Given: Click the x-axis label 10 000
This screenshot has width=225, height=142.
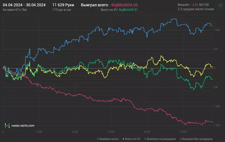Looking at the screenshot, I should [x=183, y=132].
